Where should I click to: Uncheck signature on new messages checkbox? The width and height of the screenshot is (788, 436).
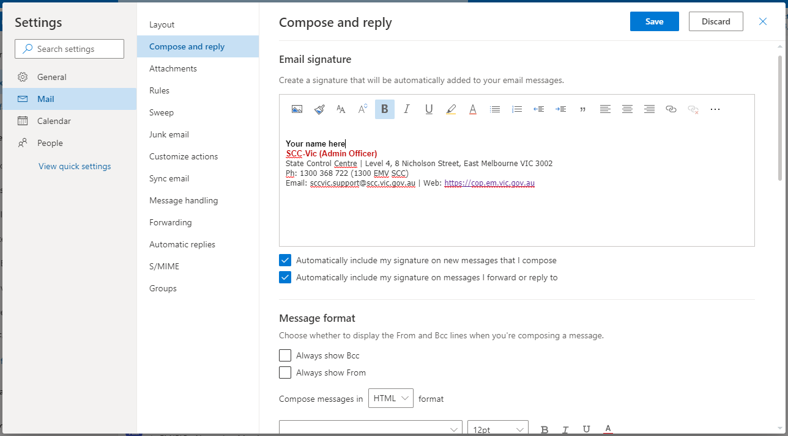[x=285, y=260]
